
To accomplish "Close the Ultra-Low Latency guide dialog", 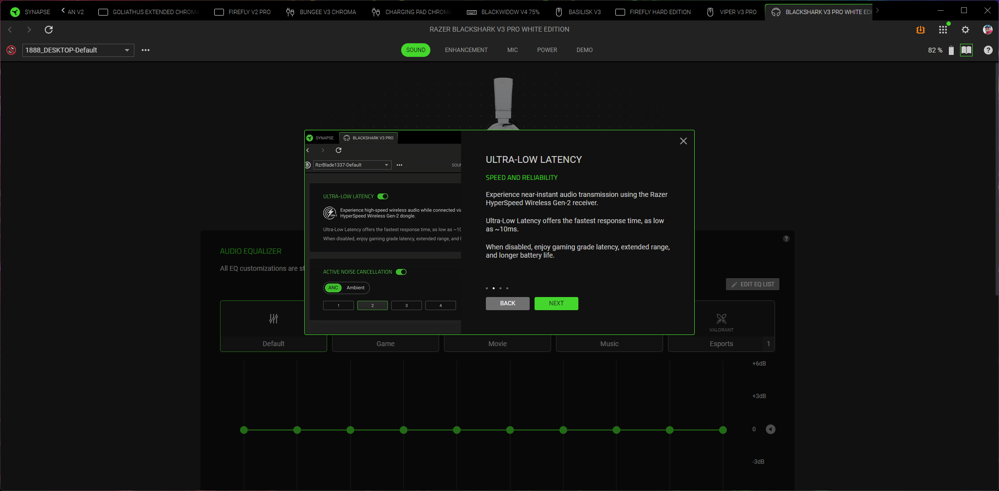I will point(684,141).
